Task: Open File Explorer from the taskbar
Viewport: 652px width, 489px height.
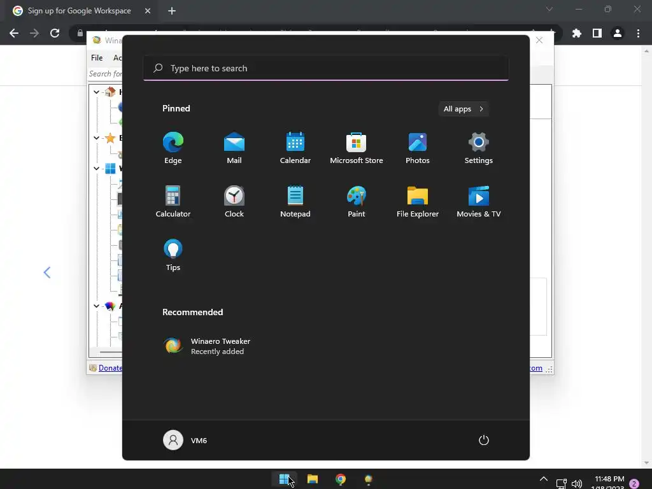Action: coord(313,479)
